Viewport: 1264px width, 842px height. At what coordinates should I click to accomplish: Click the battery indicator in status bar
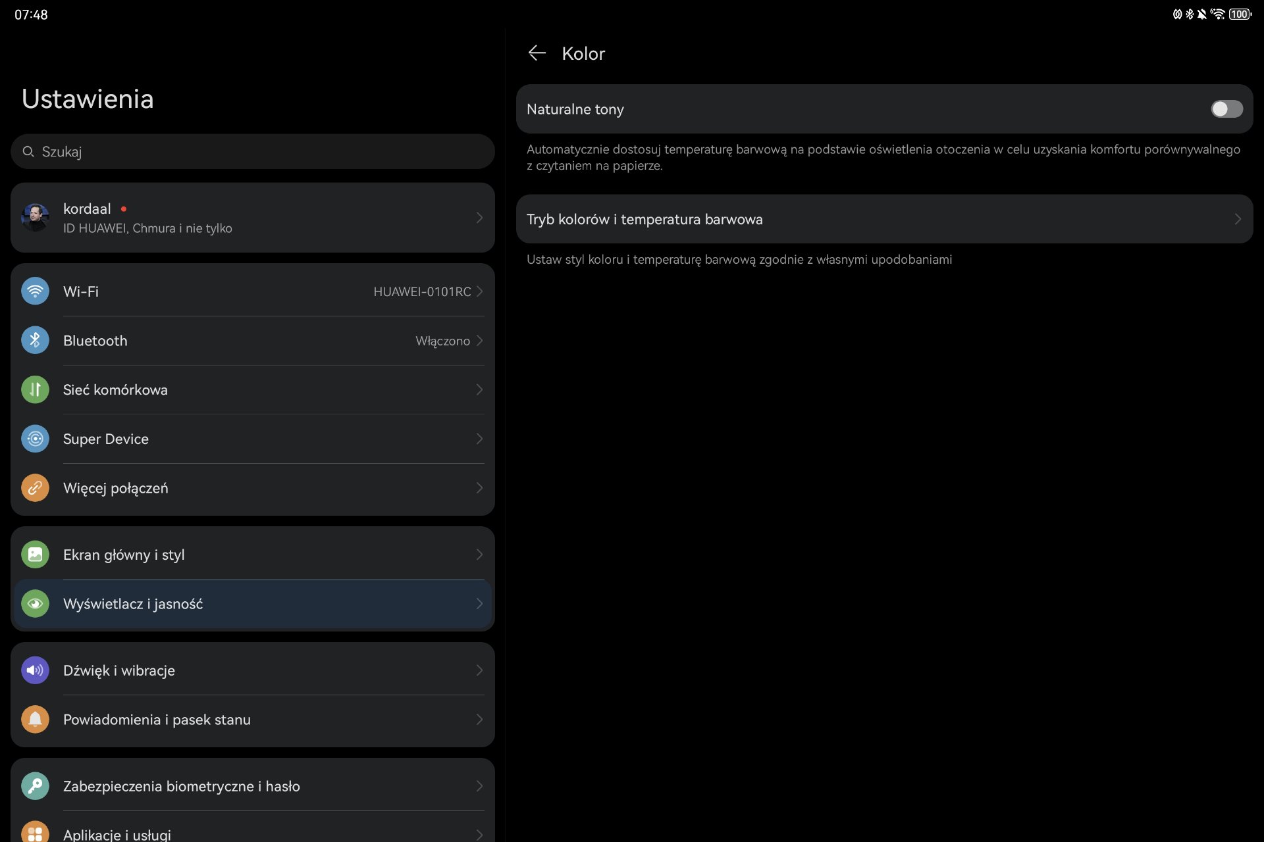[1240, 14]
